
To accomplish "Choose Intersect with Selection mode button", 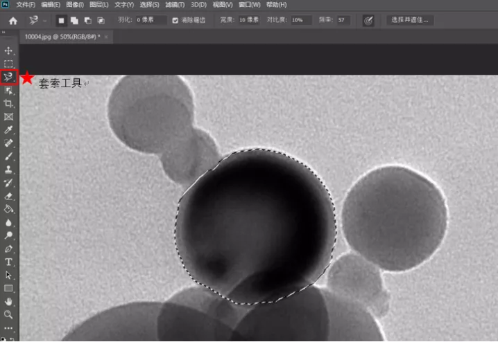I will pos(101,21).
